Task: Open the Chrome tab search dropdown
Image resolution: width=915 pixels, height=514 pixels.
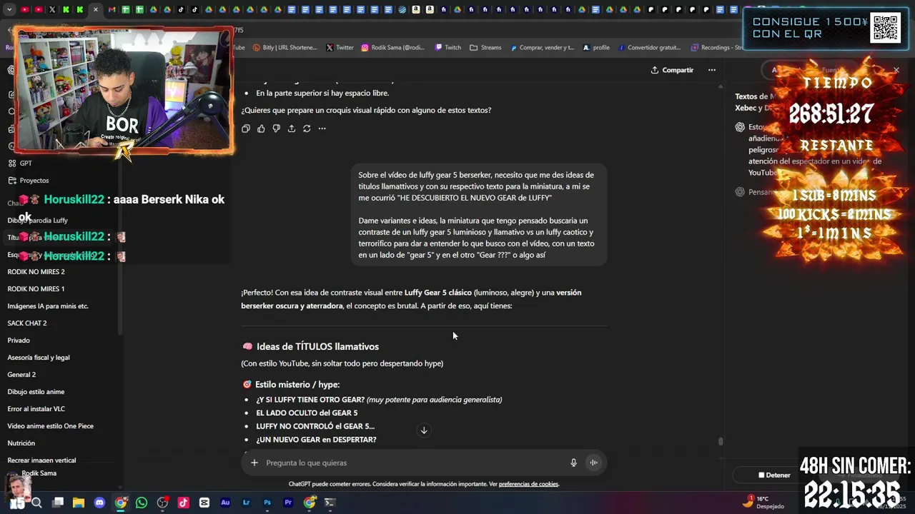Action: 10,10
